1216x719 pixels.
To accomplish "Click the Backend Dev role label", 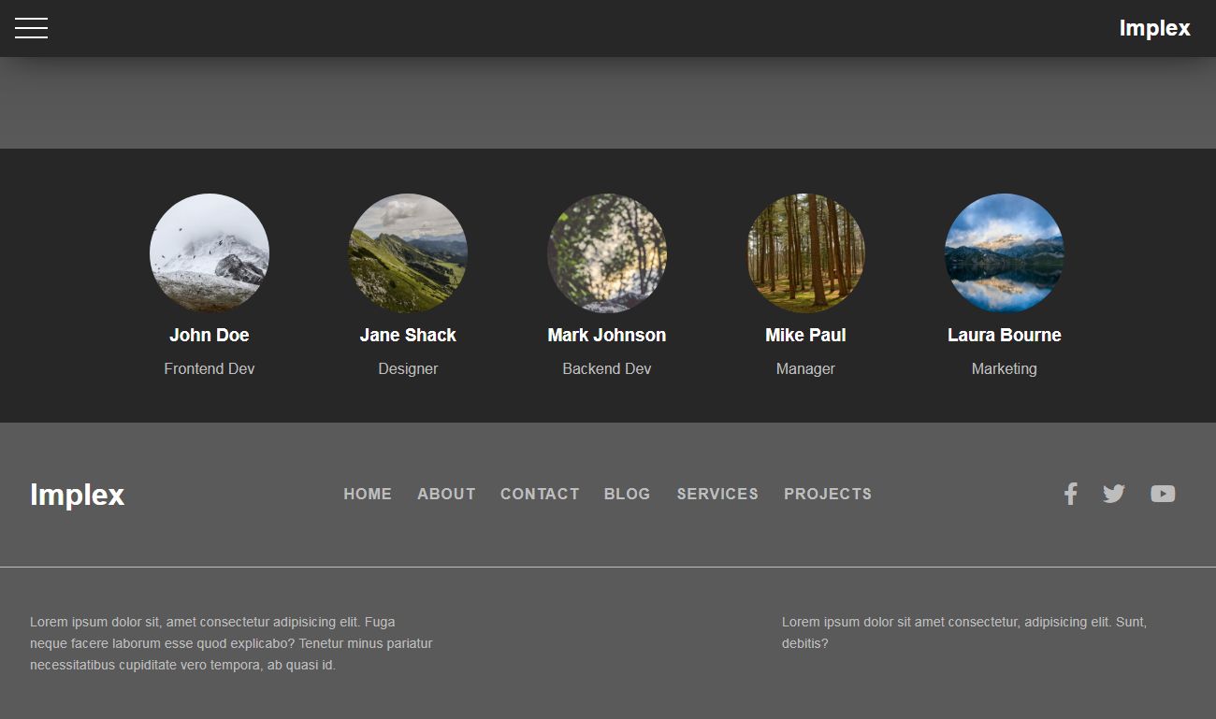I will [607, 368].
